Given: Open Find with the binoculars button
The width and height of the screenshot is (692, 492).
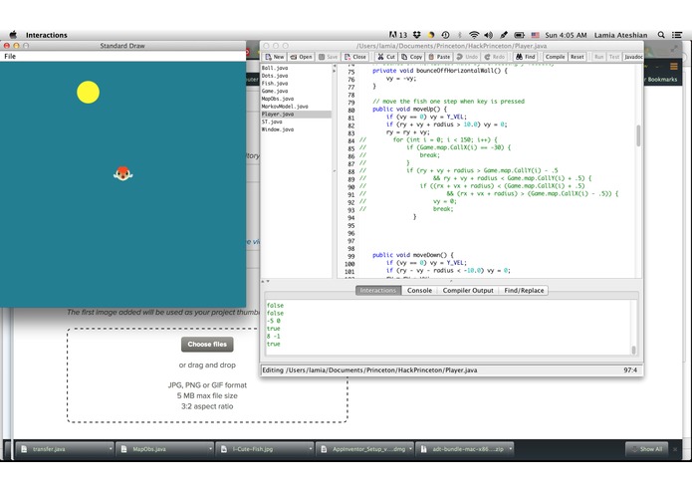Looking at the screenshot, I should click(525, 57).
